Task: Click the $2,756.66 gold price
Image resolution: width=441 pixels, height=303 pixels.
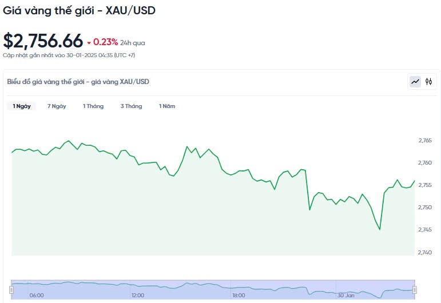Action: tap(43, 41)
